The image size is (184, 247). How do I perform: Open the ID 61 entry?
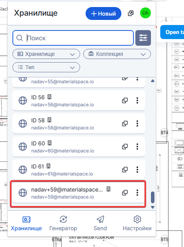[x=79, y=170]
